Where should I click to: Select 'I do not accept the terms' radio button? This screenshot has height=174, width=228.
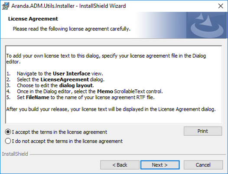[8, 141]
